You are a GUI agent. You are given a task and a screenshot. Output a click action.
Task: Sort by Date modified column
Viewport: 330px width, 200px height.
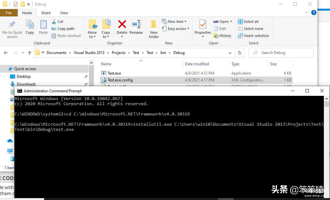click(x=197, y=64)
